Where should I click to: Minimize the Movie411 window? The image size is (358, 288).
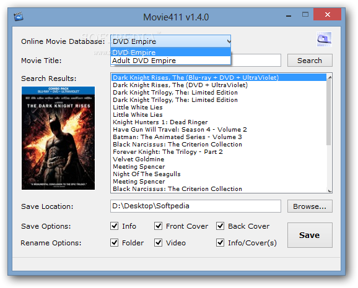point(289,15)
